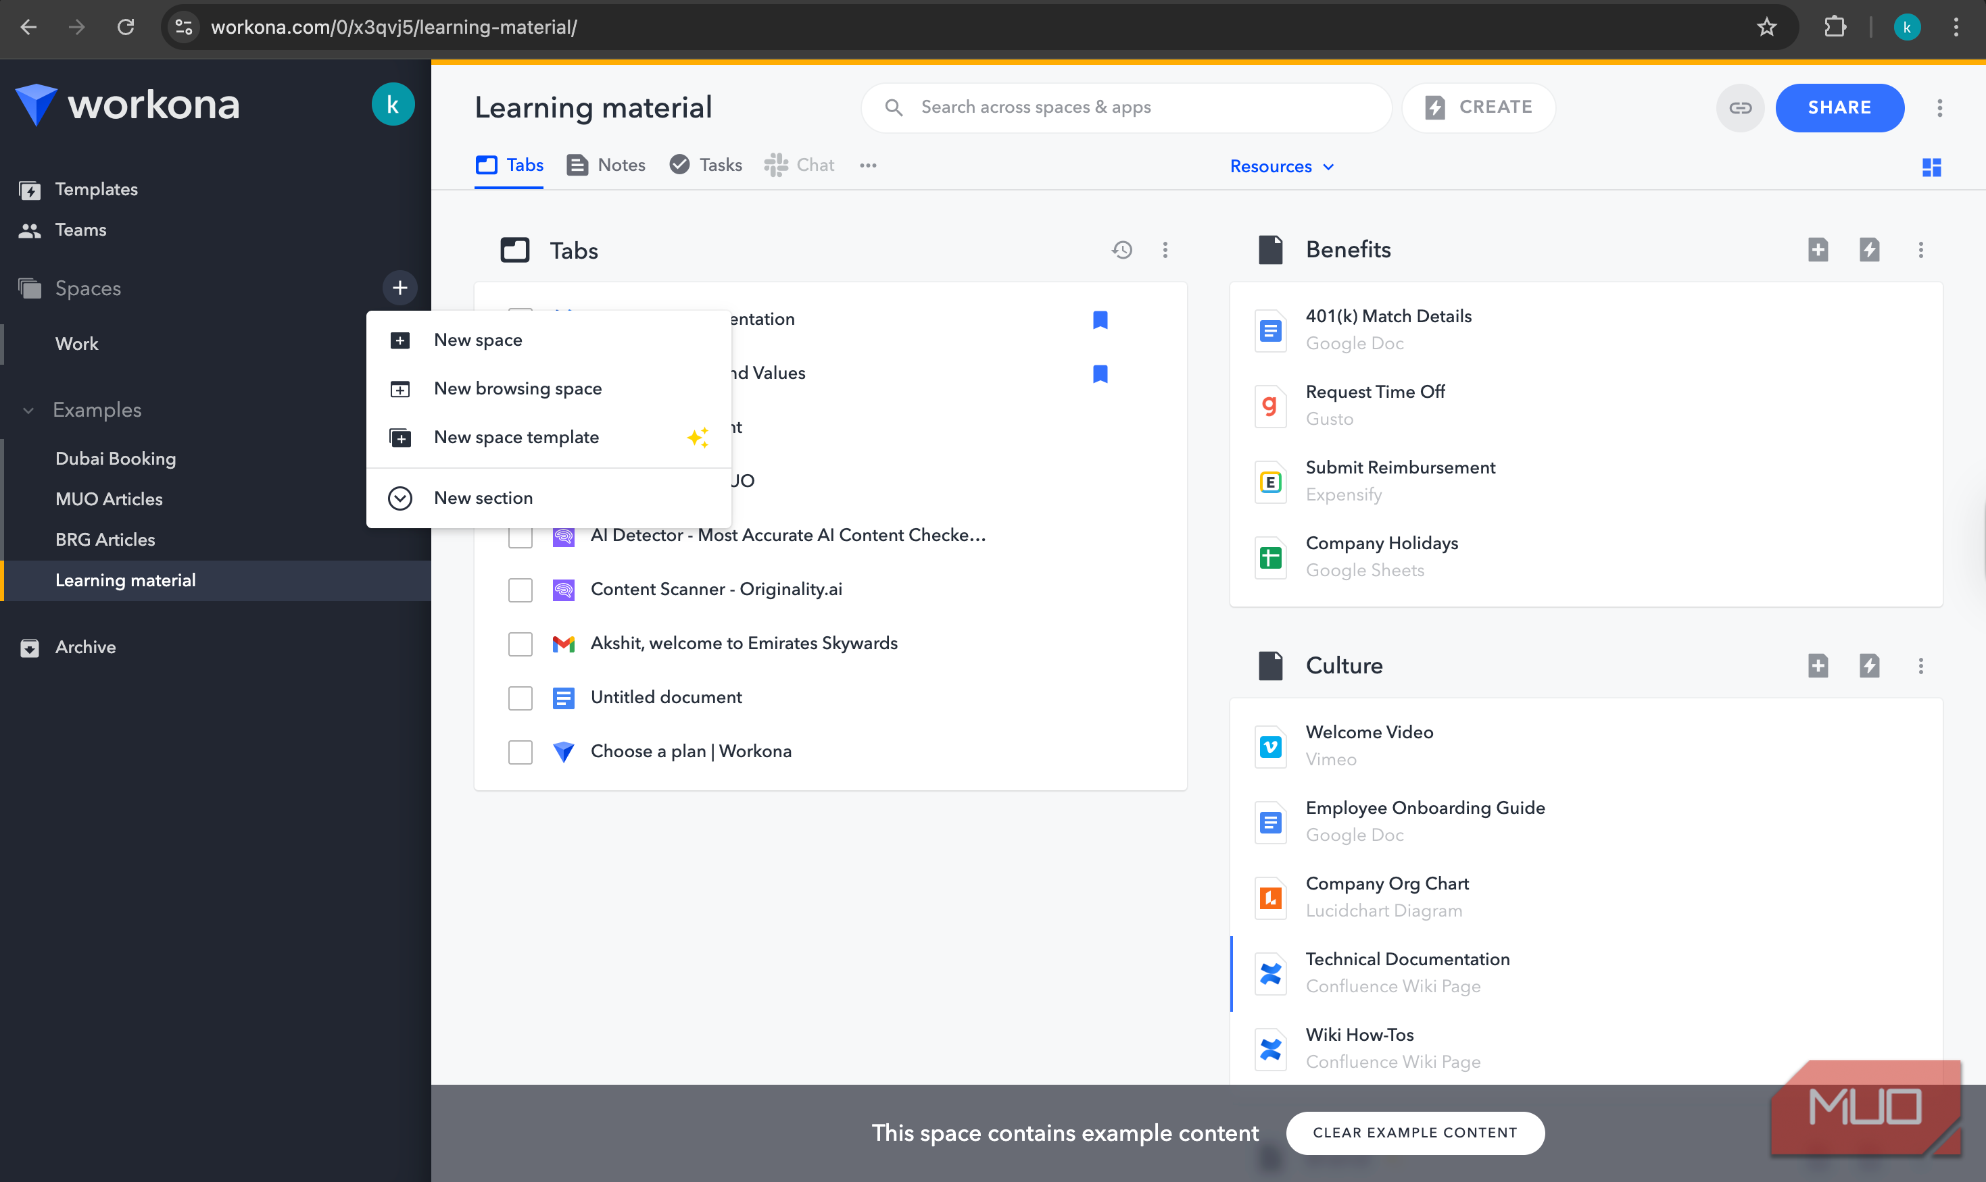Image resolution: width=1986 pixels, height=1182 pixels.
Task: Open the Chat tab
Action: coord(798,165)
